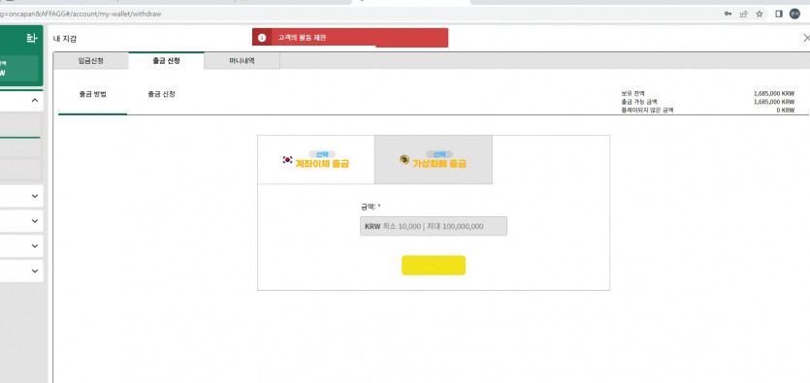This screenshot has width=810, height=383.
Task: Click the browser address bar URL
Action: pos(81,14)
